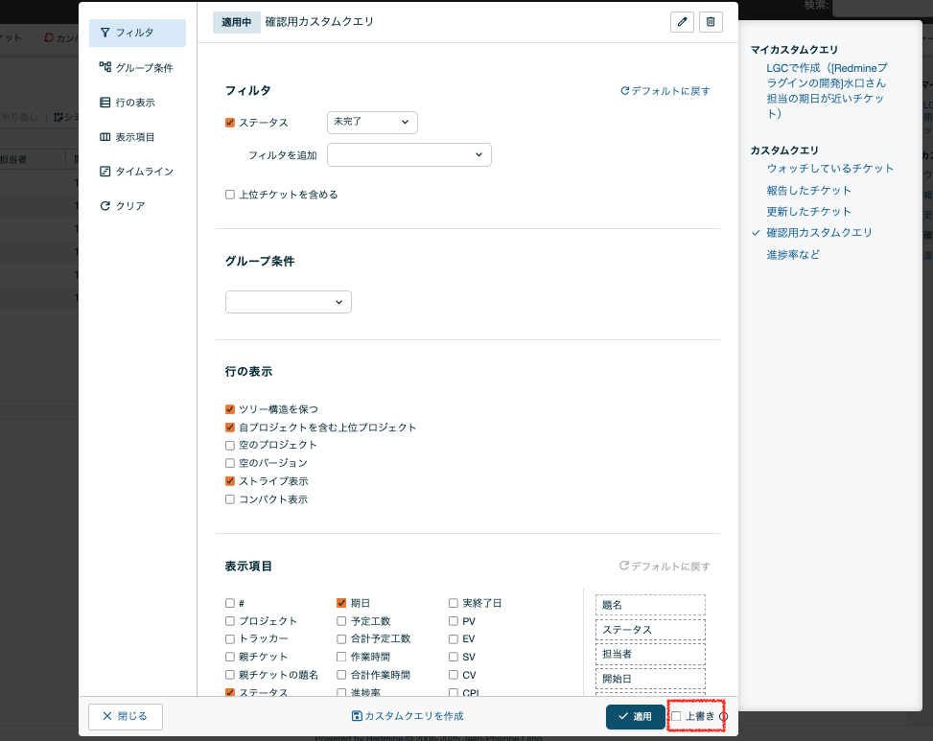933x741 pixels.
Task: Open ウォッチしているチケット custom query
Action: click(x=829, y=169)
